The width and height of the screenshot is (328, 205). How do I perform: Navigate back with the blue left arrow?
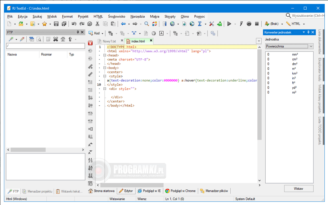click(x=123, y=24)
